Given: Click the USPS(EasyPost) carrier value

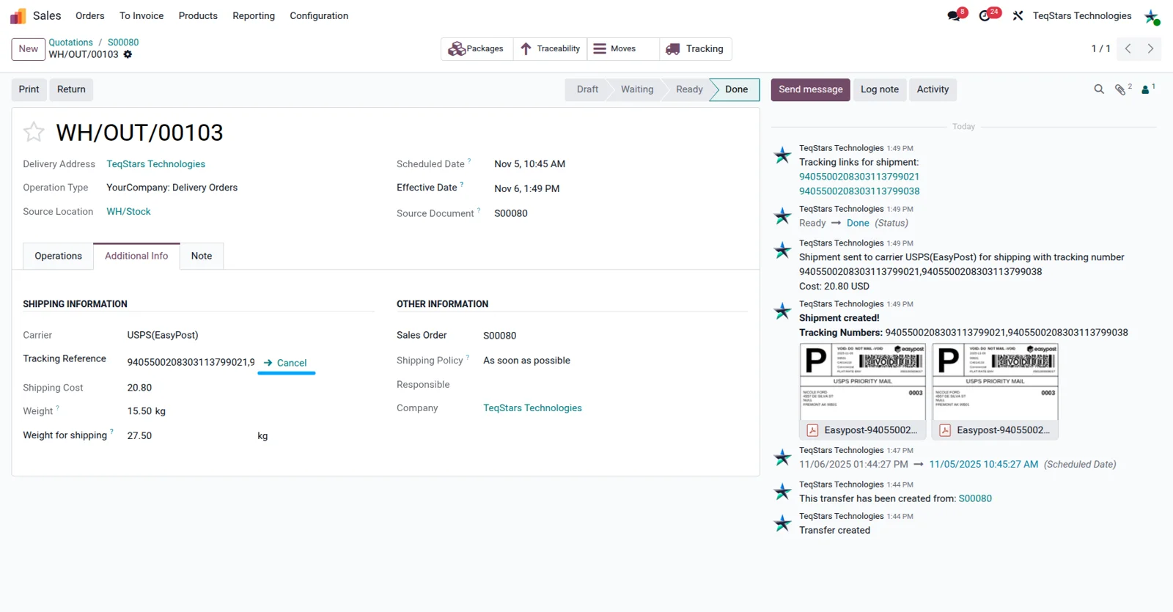Looking at the screenshot, I should (x=163, y=335).
